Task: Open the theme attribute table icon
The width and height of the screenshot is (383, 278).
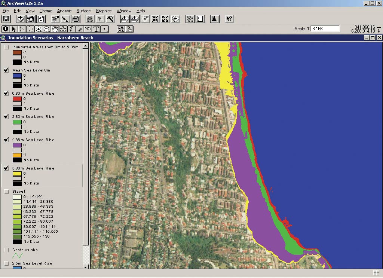Action: coord(76,19)
